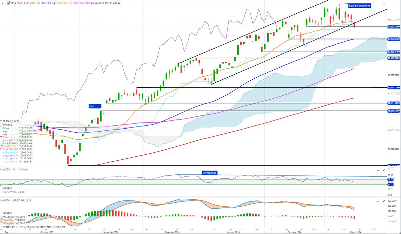The height and width of the screenshot is (234, 401).
Task: Change the 1D timeframe selector
Action: (x=3, y=3)
